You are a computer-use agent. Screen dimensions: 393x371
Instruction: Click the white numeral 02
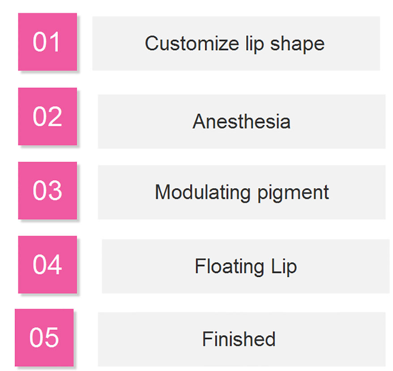pos(47,116)
